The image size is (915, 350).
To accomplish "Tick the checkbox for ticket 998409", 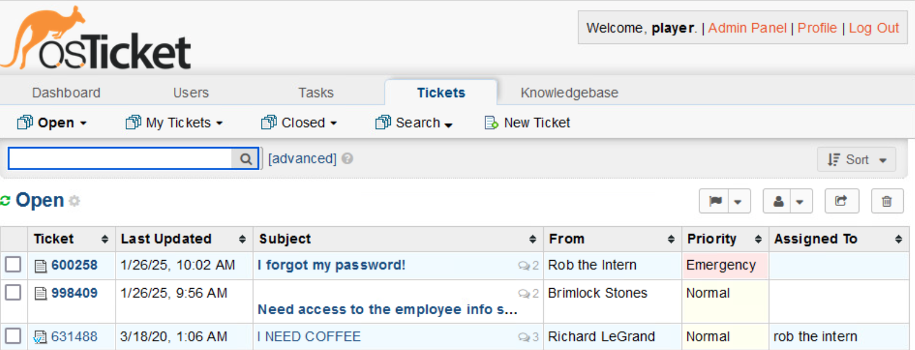I will tap(13, 292).
